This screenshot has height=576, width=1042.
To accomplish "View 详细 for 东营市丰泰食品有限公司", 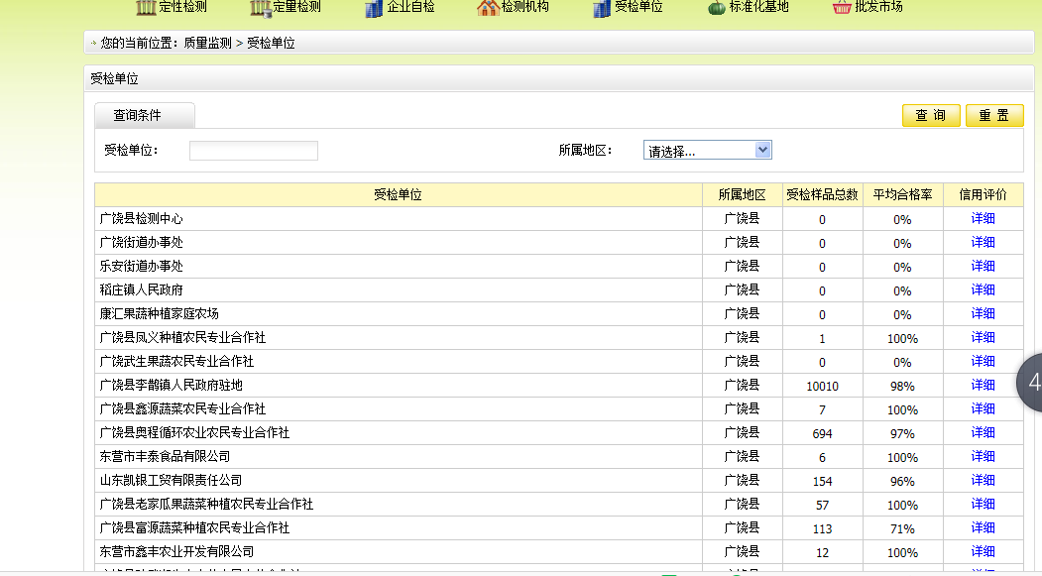I will point(983,457).
